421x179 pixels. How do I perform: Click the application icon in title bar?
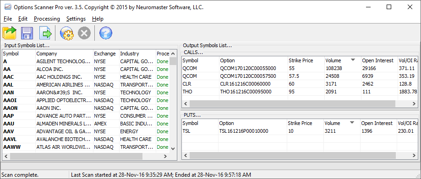tap(7, 7)
